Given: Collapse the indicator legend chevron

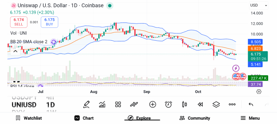Looking at the screenshot, I should point(15,51).
